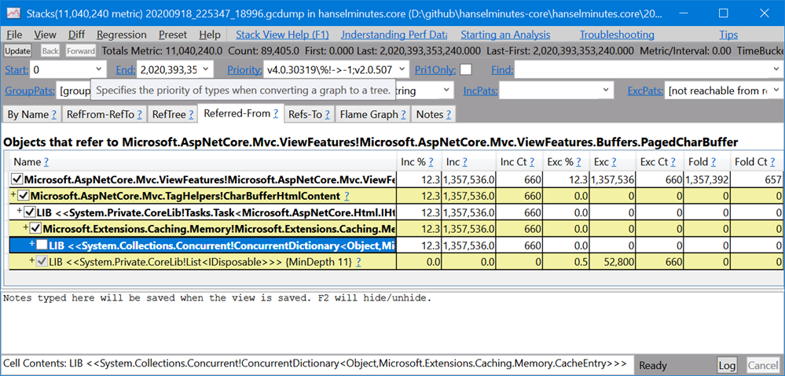Switch to the RefTree tab
The height and width of the screenshot is (376, 785).
coord(172,115)
